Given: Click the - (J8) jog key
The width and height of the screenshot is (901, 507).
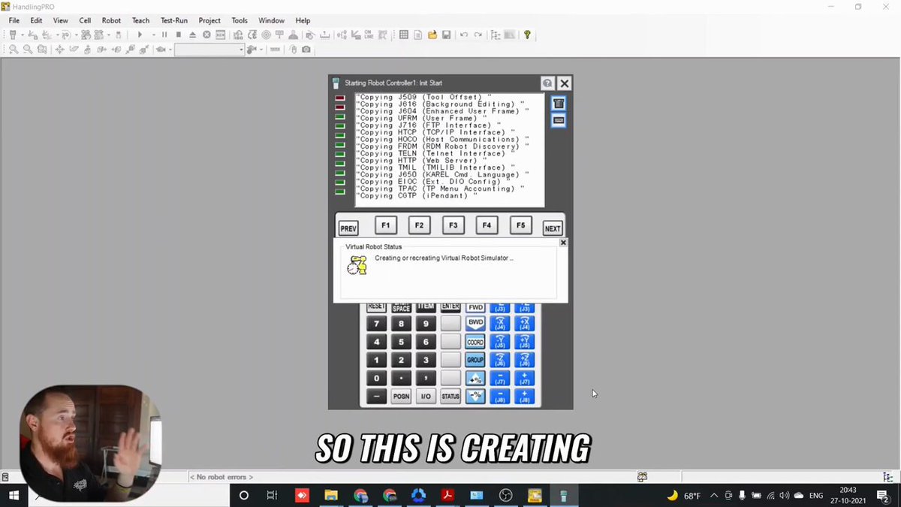Looking at the screenshot, I should click(500, 397).
